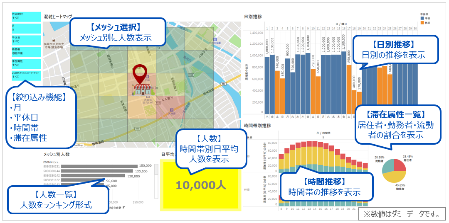Select the day 18 bar labeled 400,000
Image resolution: width=449 pixels, height=223 pixels.
[354, 102]
